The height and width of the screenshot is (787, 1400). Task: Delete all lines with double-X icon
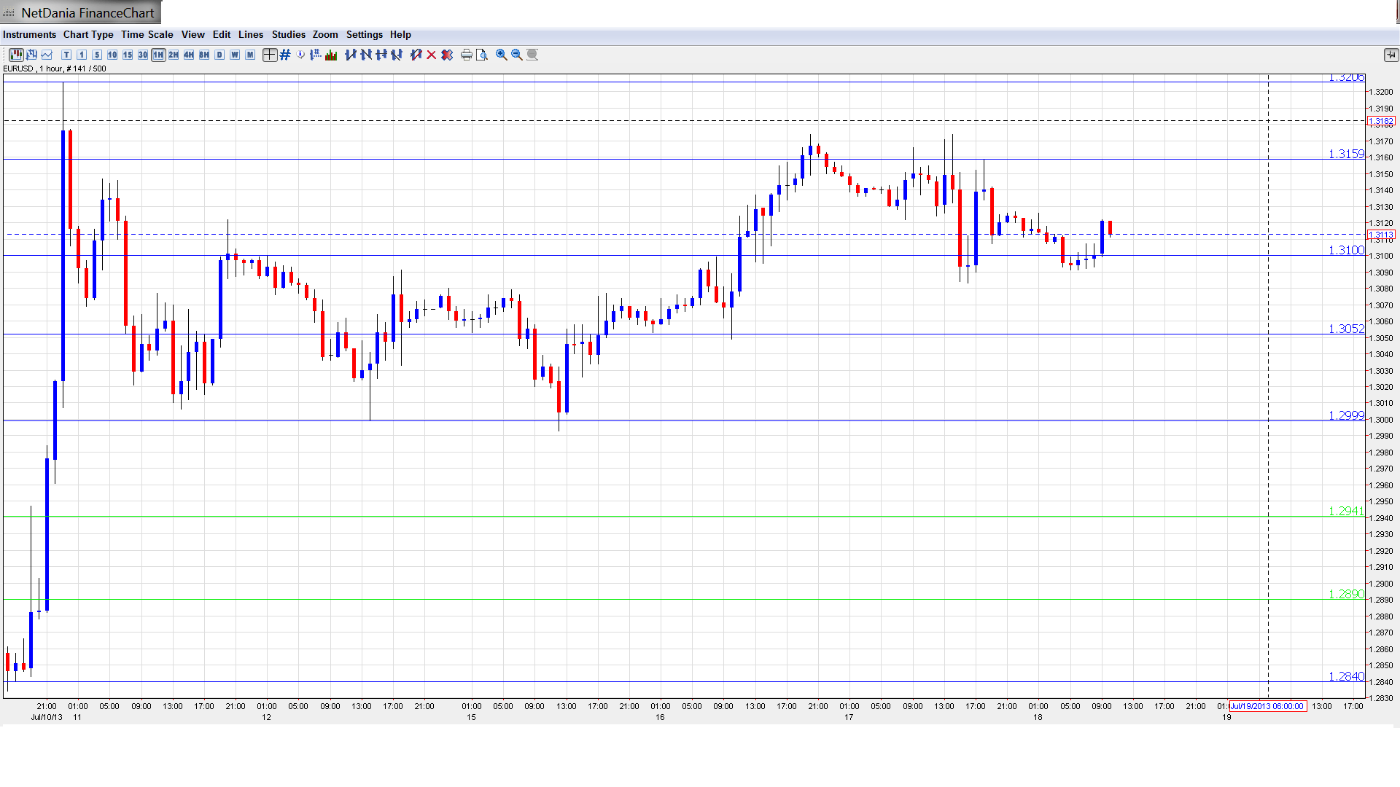click(447, 55)
